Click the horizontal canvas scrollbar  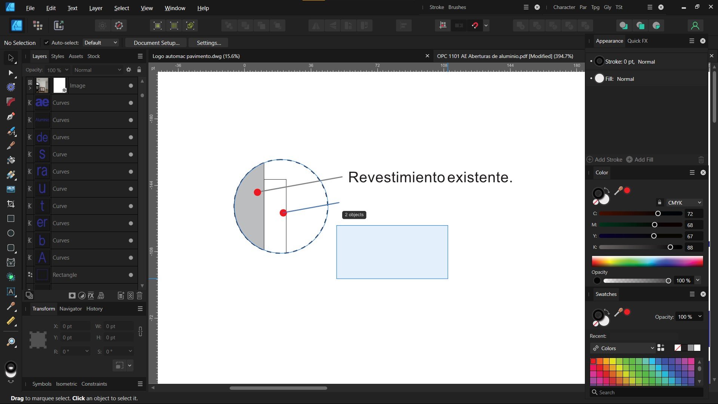[278, 388]
